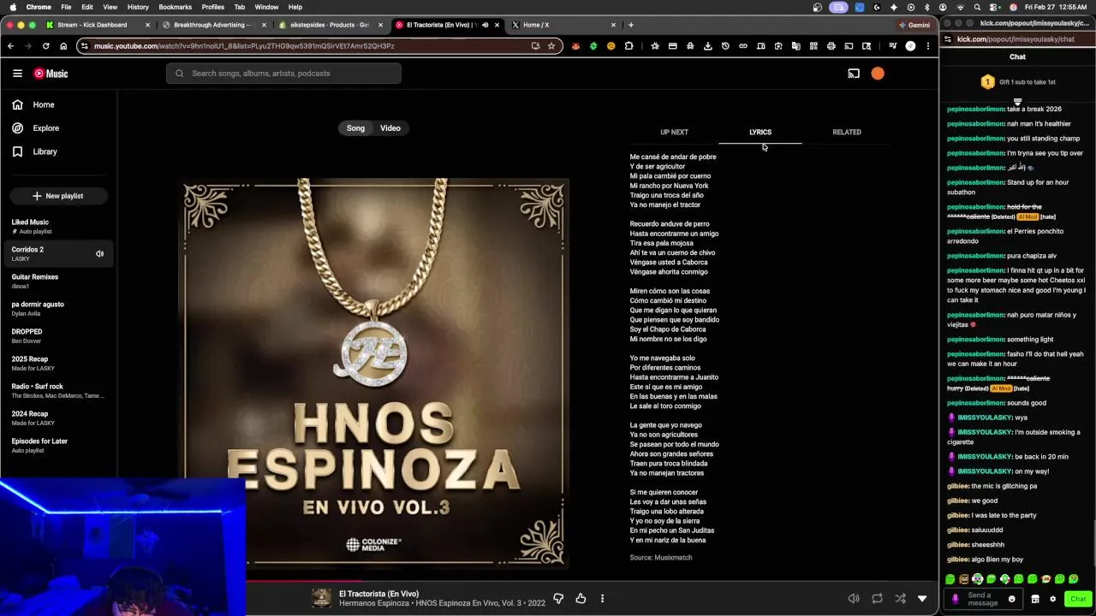This screenshot has height=616, width=1096.
Task: Open the DROPPED playlist by Ben Dowver
Action: click(57, 336)
